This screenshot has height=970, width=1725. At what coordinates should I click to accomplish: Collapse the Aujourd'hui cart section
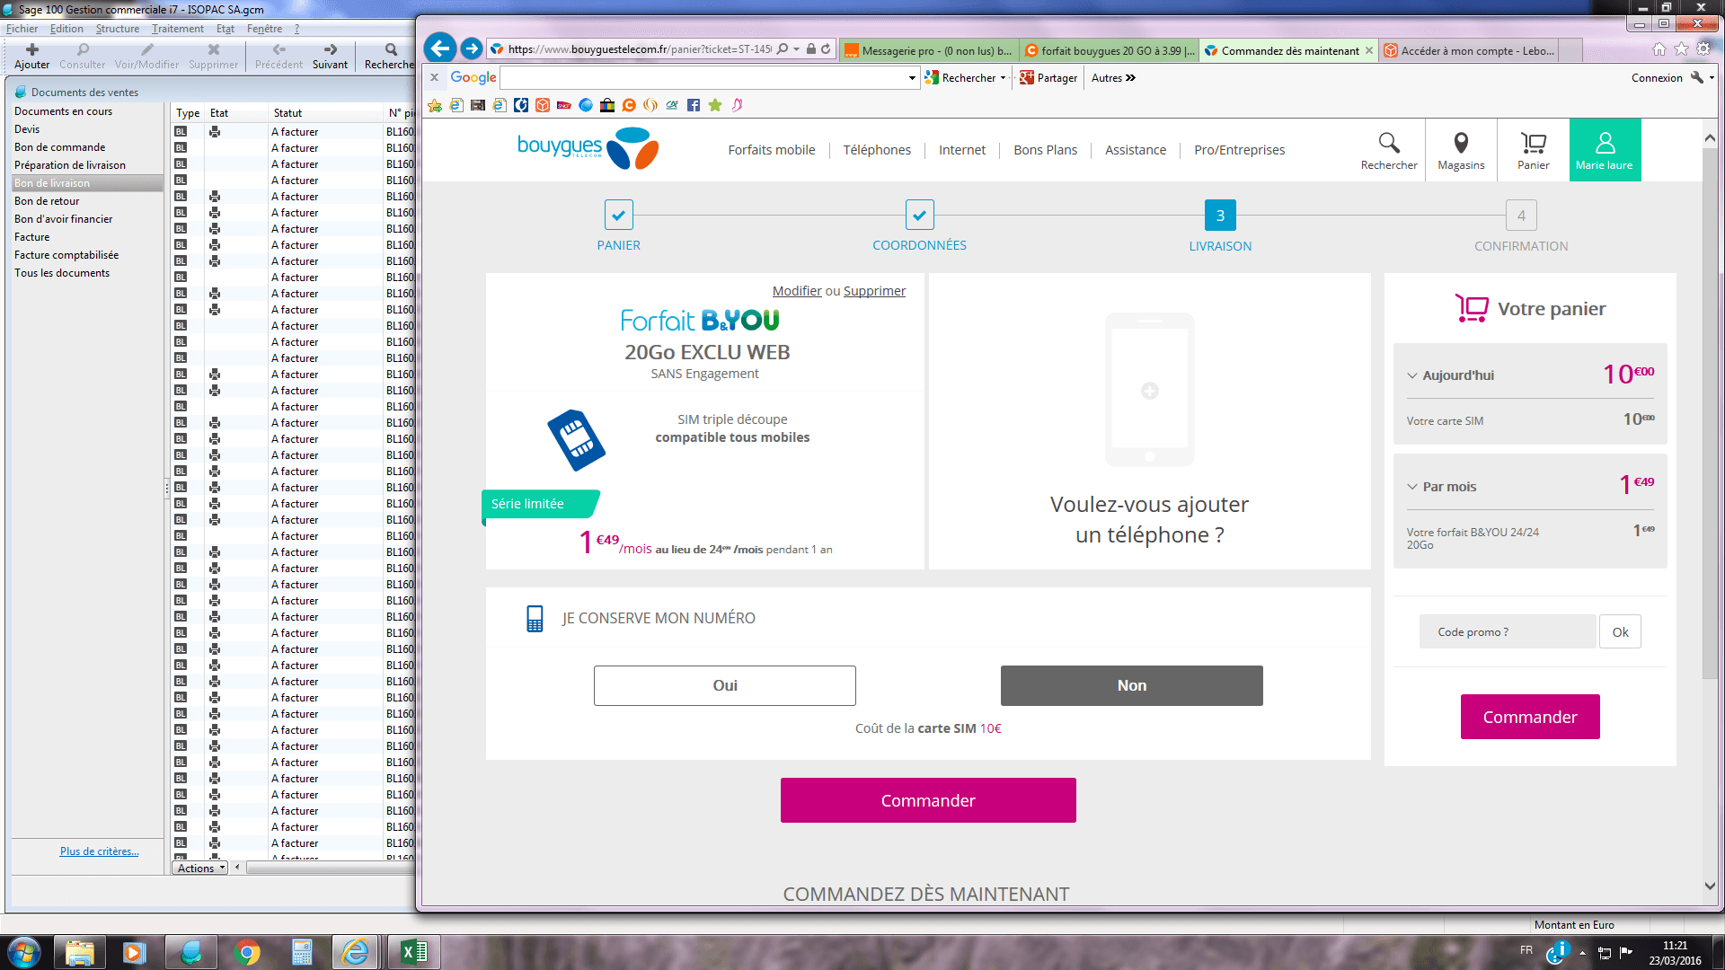coord(1411,375)
